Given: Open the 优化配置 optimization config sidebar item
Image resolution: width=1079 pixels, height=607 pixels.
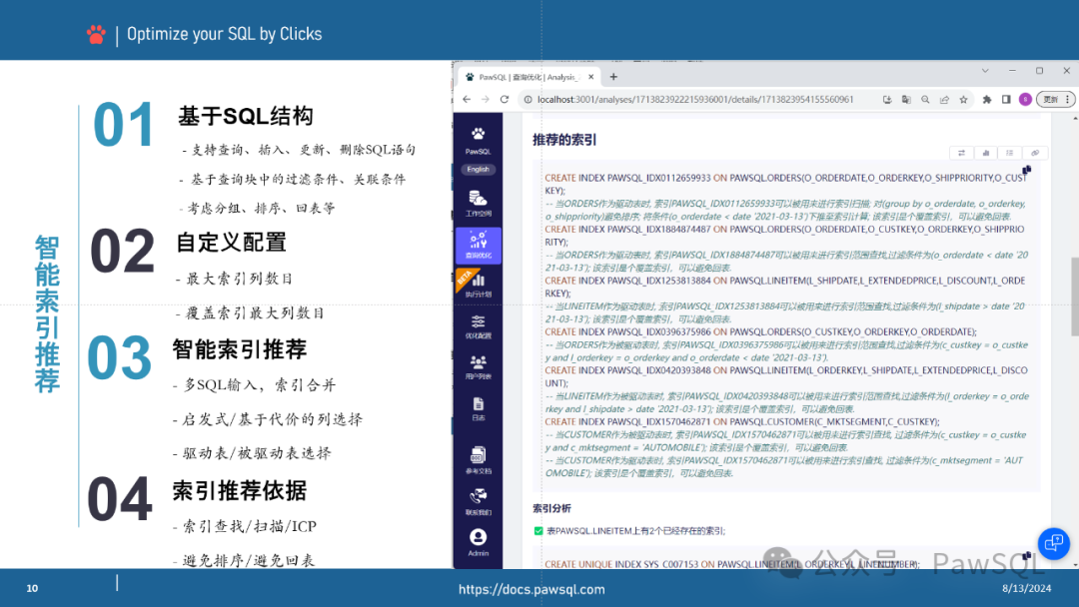Looking at the screenshot, I should [478, 326].
